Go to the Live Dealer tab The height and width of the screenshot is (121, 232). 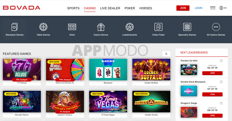(x=110, y=8)
